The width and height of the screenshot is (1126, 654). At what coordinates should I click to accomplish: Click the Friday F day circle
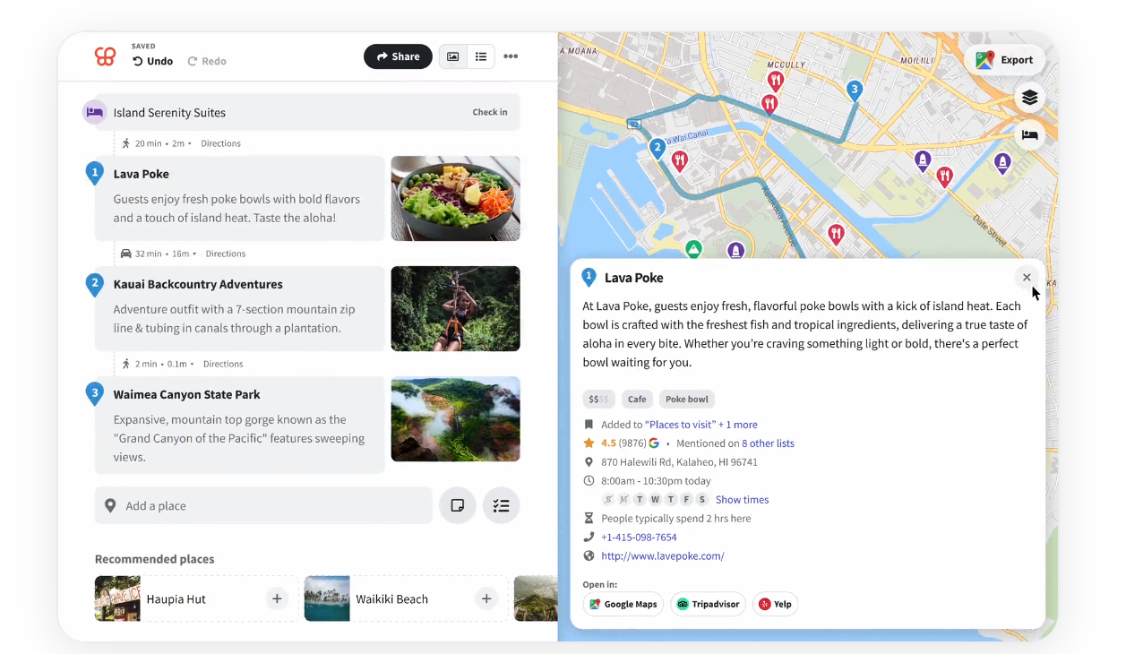pos(687,500)
